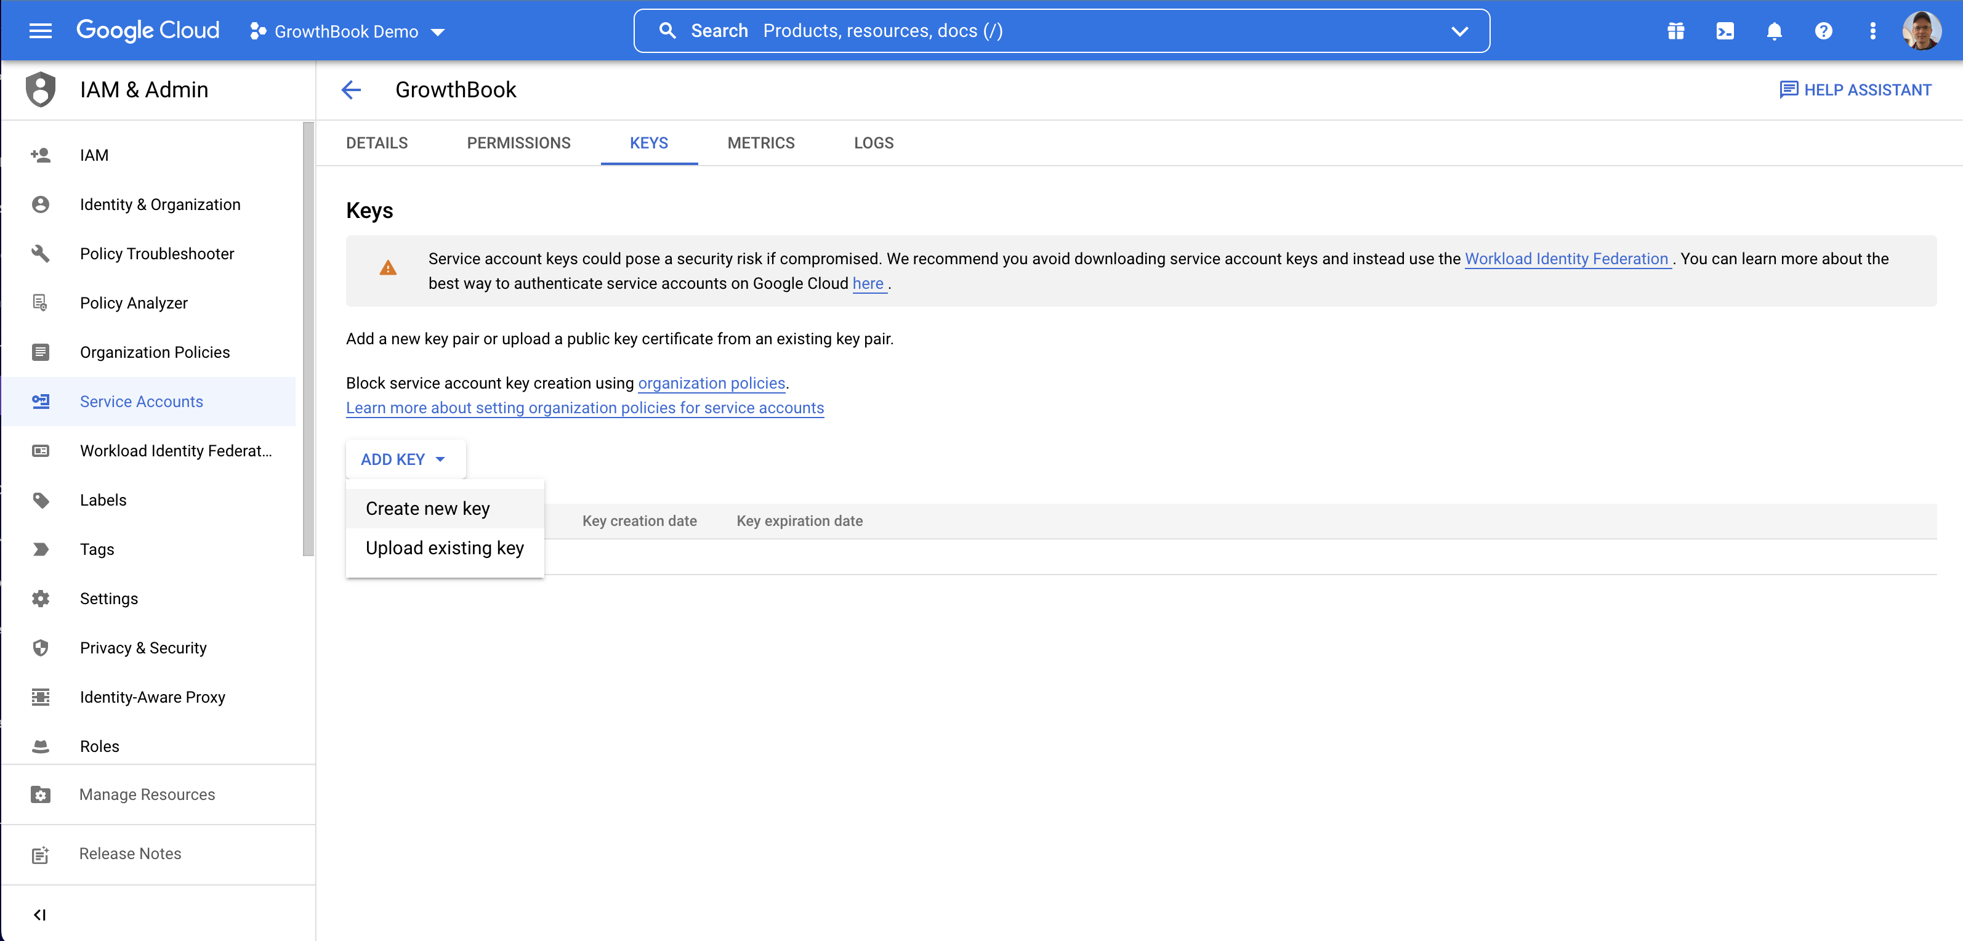The height and width of the screenshot is (941, 1963).
Task: Click the Service Accounts sidebar icon
Action: coord(41,402)
